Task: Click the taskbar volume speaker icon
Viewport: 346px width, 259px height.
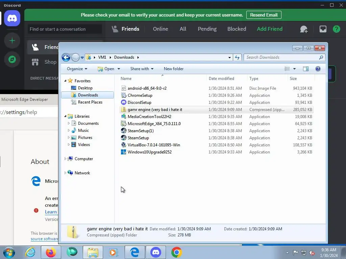Action: [312, 253]
